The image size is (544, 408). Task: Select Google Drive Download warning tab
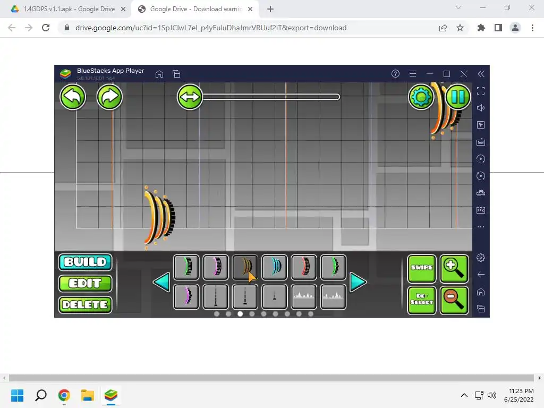point(196,9)
